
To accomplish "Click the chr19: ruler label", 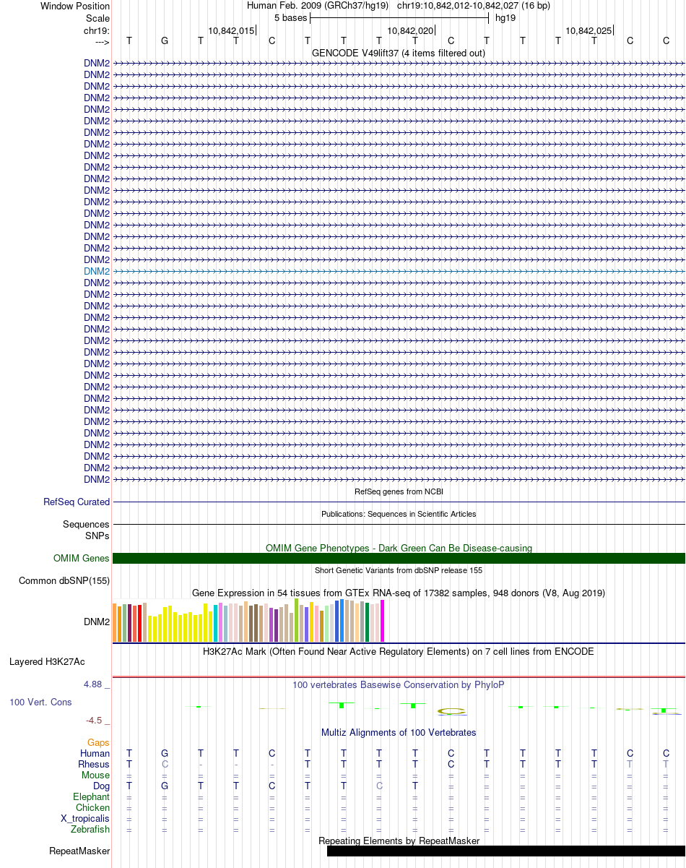I will (97, 30).
